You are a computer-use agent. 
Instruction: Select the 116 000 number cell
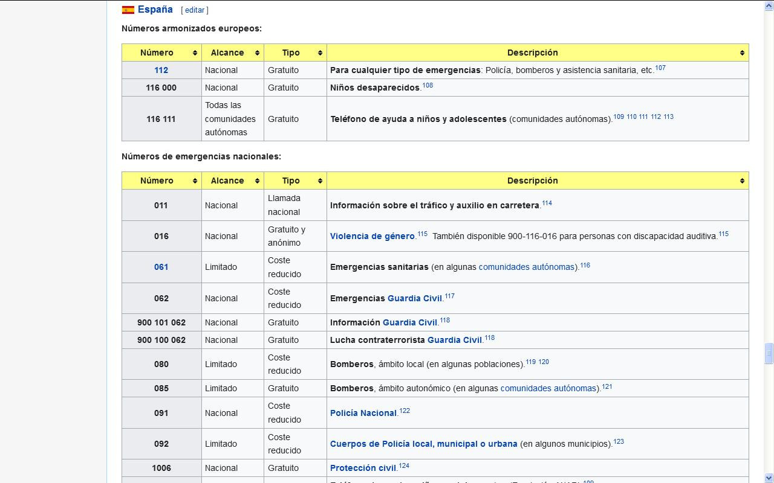point(161,88)
